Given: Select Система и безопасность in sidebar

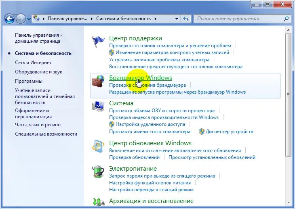Looking at the screenshot, I should coord(43,53).
